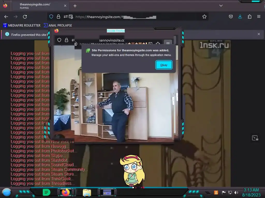The width and height of the screenshot is (265, 198).
Task: Click the forward navigation arrow
Action: click(x=16, y=17)
